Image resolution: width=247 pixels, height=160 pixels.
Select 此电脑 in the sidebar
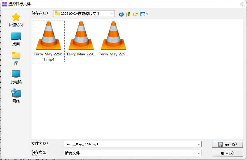pos(16,77)
